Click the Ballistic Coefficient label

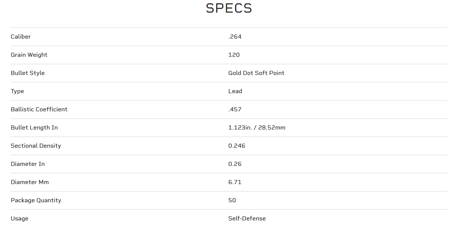39,109
